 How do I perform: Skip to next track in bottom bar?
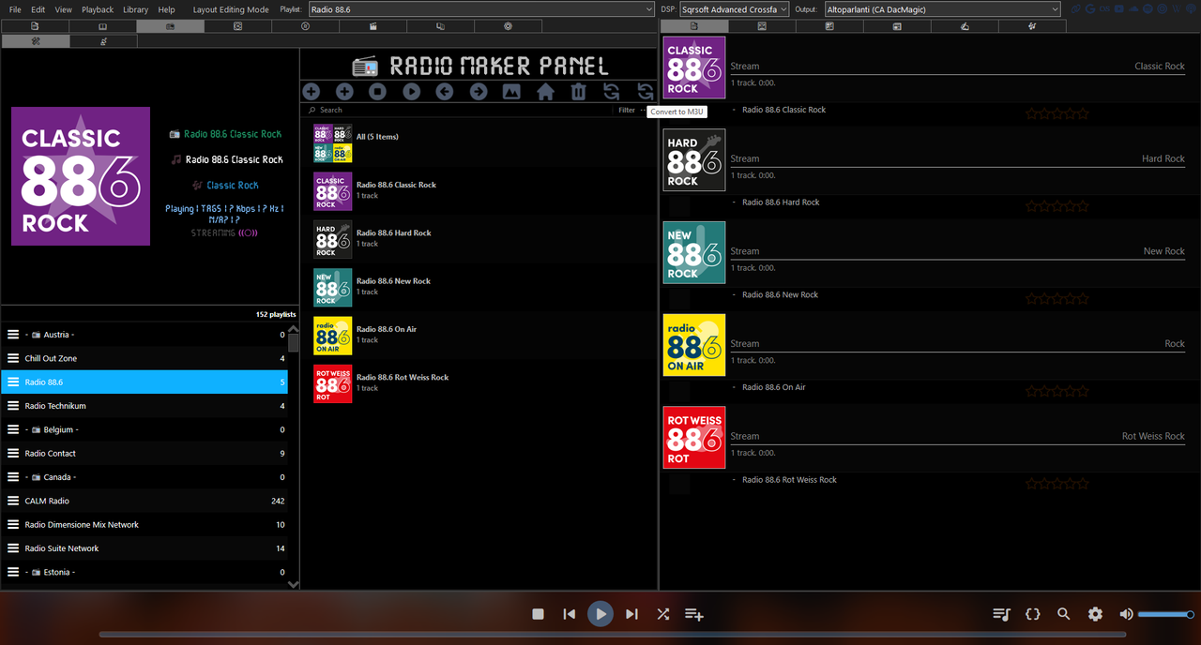631,614
